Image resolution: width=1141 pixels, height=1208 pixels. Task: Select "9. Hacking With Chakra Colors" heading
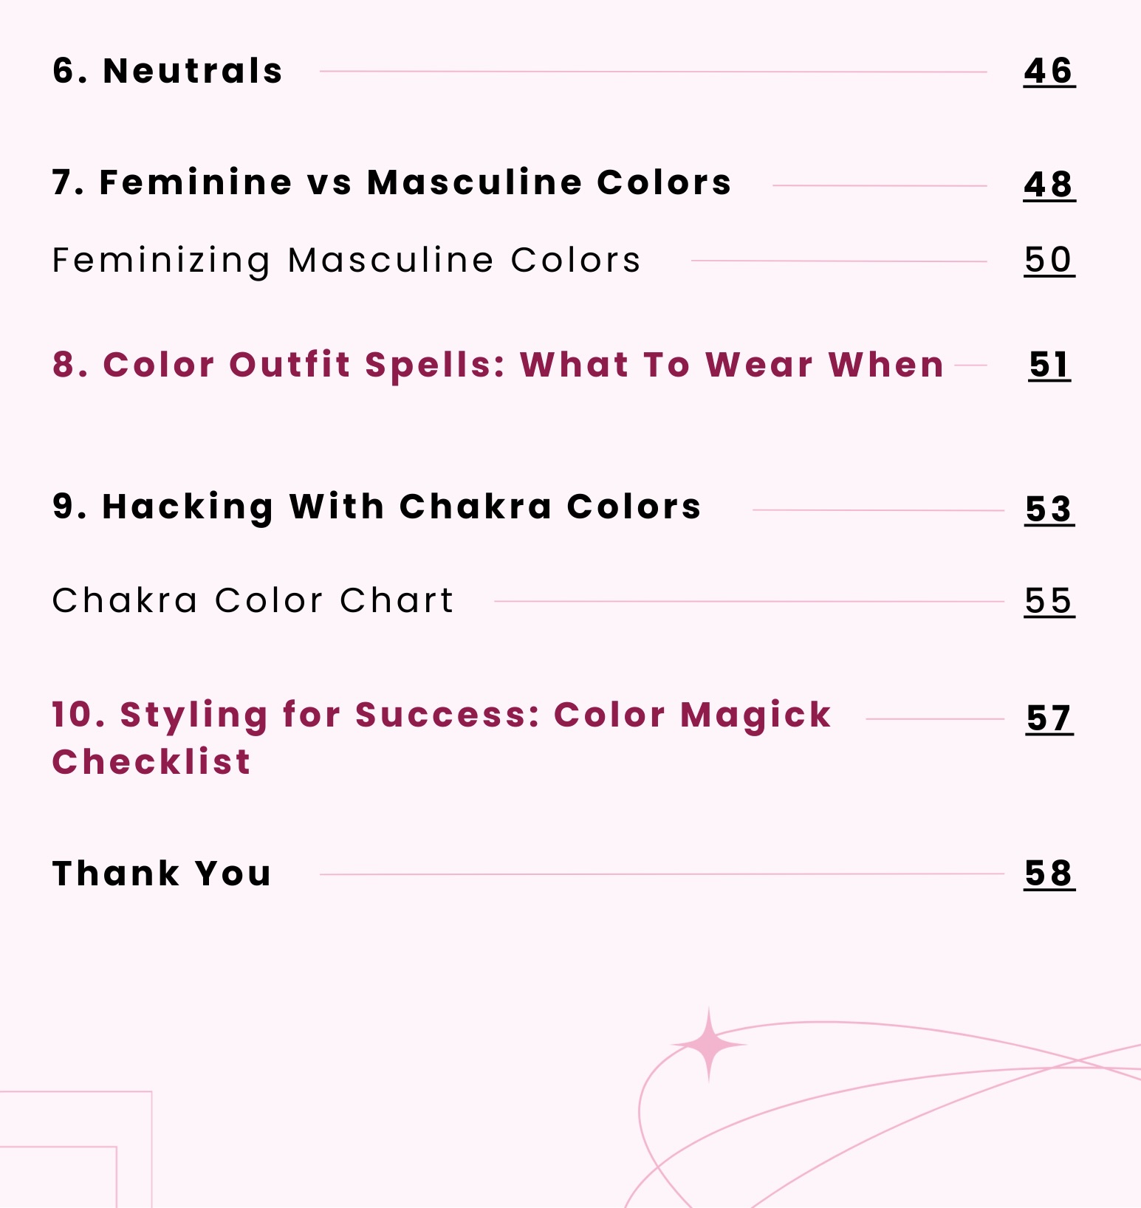tap(377, 507)
